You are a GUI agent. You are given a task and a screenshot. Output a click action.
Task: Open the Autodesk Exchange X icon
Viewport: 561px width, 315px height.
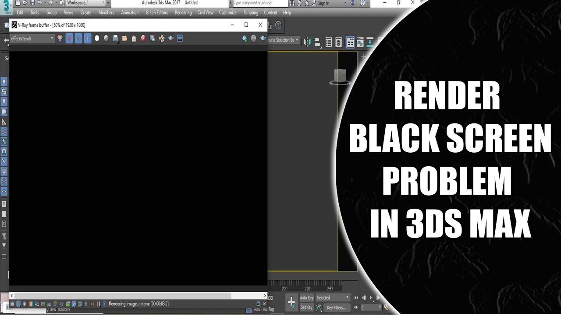(352, 3)
